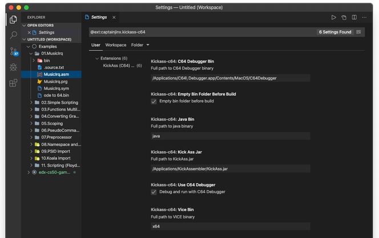Expand the 06.PseudoComma... folder
The width and height of the screenshot is (379, 238).
pos(31,130)
